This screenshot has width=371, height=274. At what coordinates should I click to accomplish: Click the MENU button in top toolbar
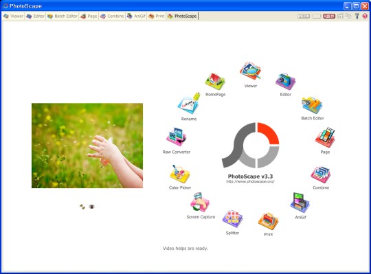tap(304, 16)
